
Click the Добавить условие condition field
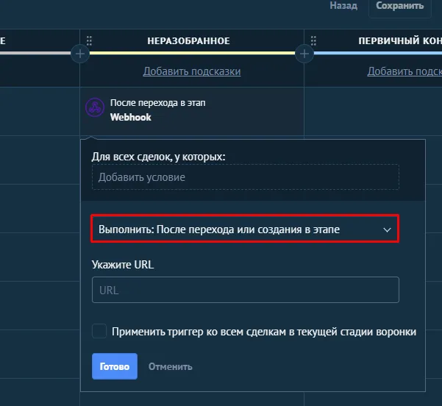246,177
